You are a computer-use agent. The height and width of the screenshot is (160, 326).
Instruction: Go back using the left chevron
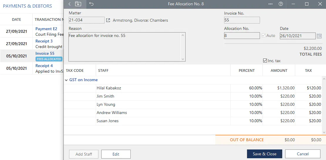point(69,4)
